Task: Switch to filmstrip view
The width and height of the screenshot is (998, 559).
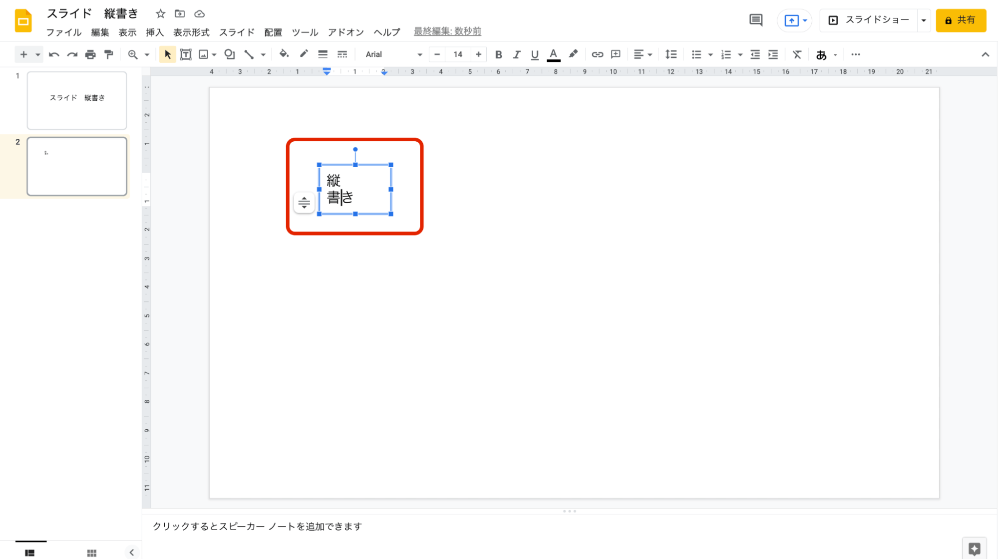Action: [30, 553]
